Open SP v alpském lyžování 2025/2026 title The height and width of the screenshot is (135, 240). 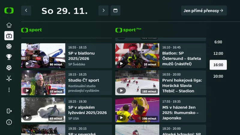point(87,110)
